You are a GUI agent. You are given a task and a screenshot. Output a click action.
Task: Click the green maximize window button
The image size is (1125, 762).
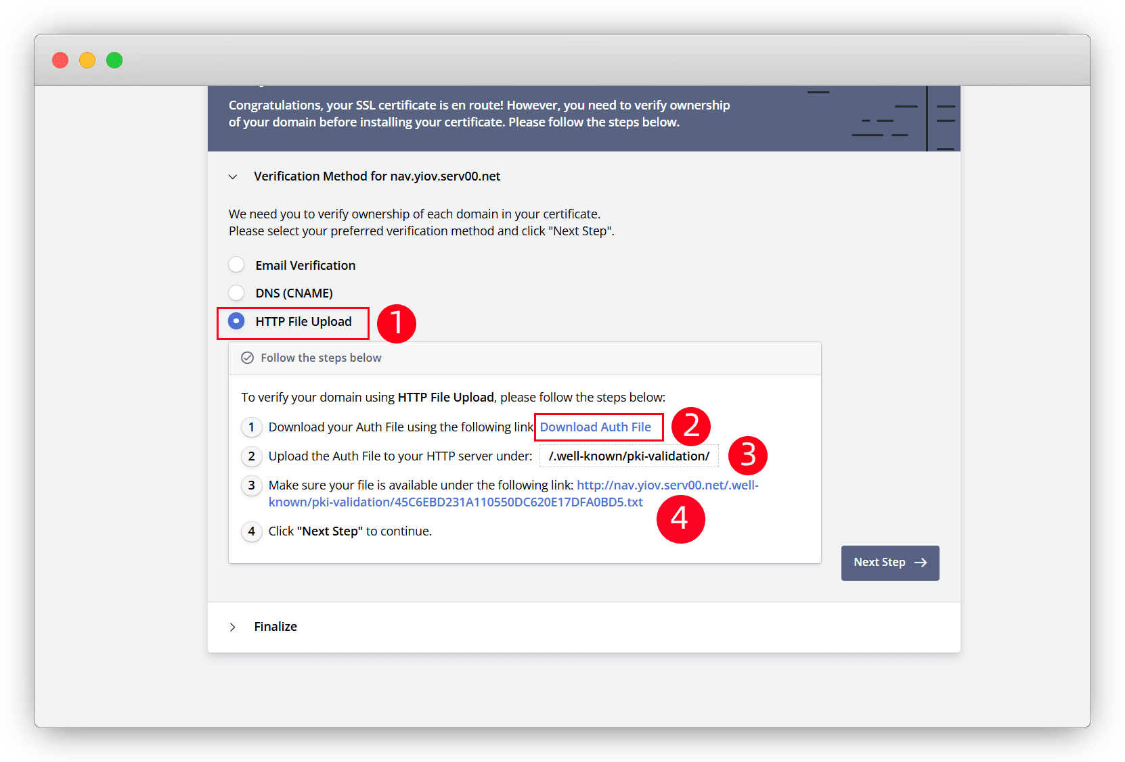(114, 60)
